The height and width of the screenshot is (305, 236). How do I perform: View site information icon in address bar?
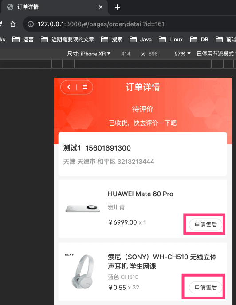tap(31, 24)
